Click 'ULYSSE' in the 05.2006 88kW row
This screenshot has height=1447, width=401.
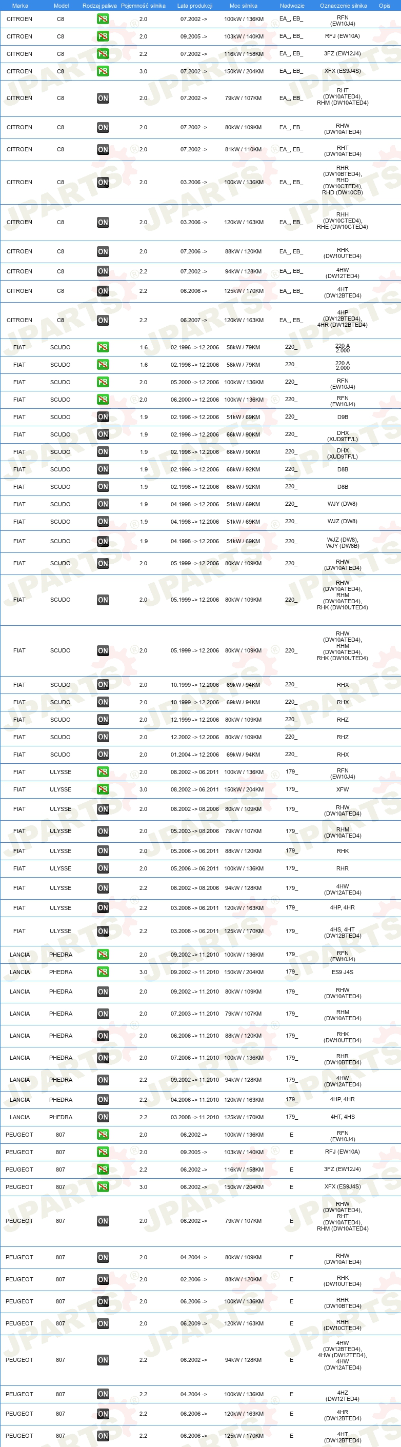[x=61, y=851]
